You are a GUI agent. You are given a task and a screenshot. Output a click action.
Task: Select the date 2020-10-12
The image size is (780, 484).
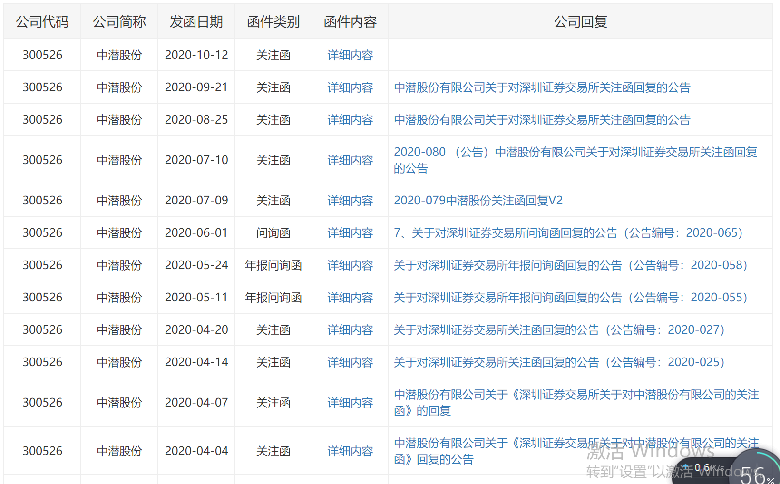196,55
